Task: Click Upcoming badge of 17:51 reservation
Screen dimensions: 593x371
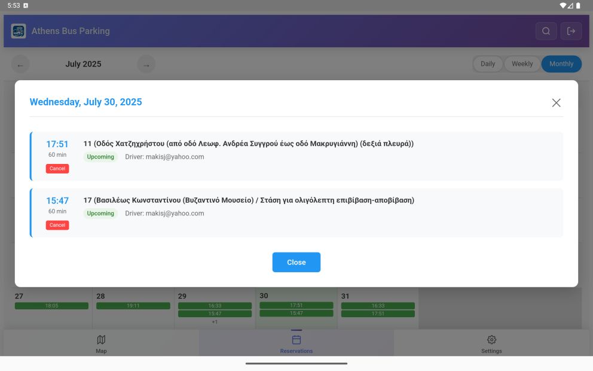Action: coord(100,157)
